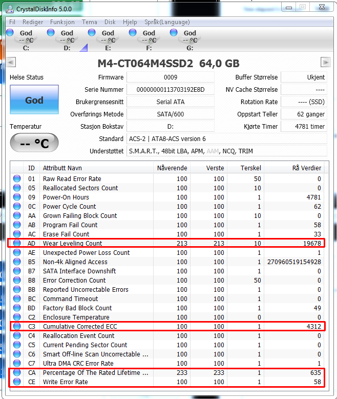Click status icon of Reallocation Event Count

pos(17,335)
